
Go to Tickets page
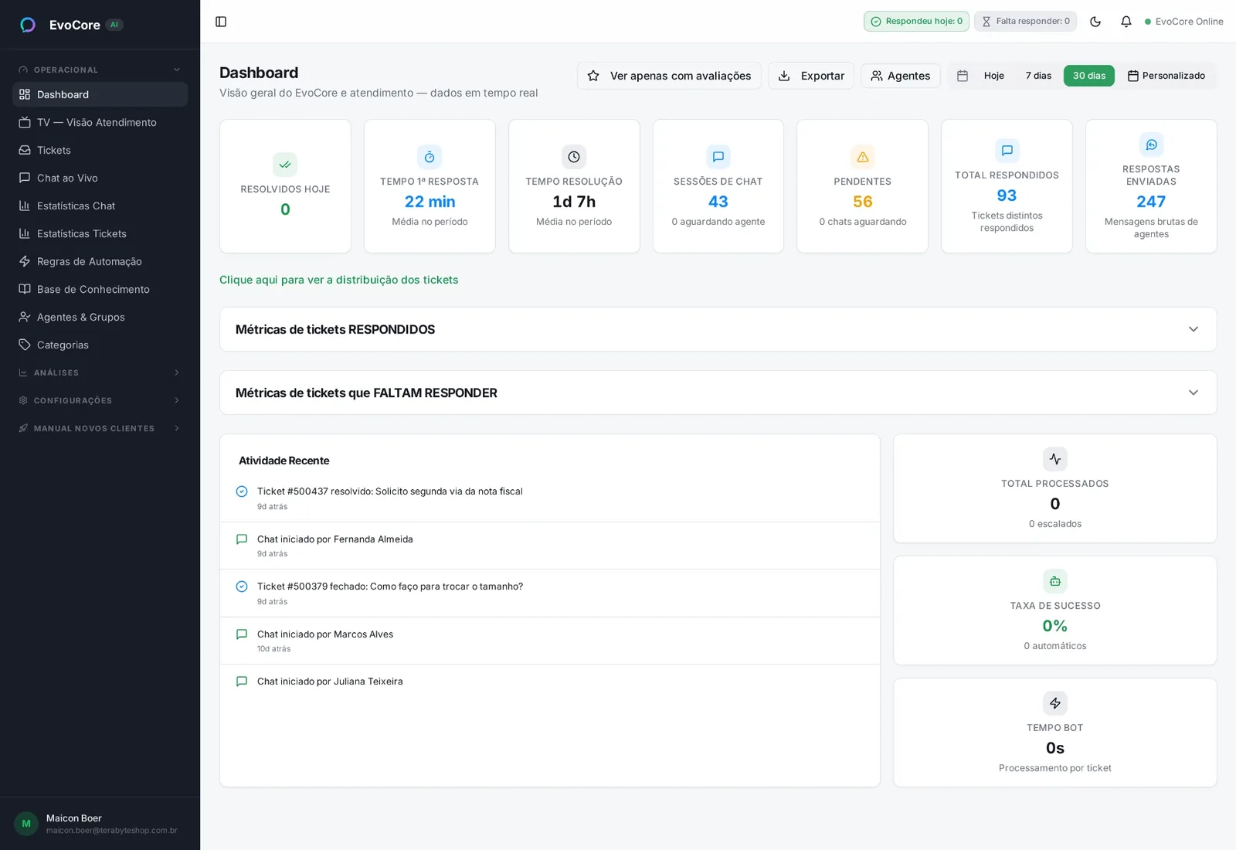coord(100,150)
